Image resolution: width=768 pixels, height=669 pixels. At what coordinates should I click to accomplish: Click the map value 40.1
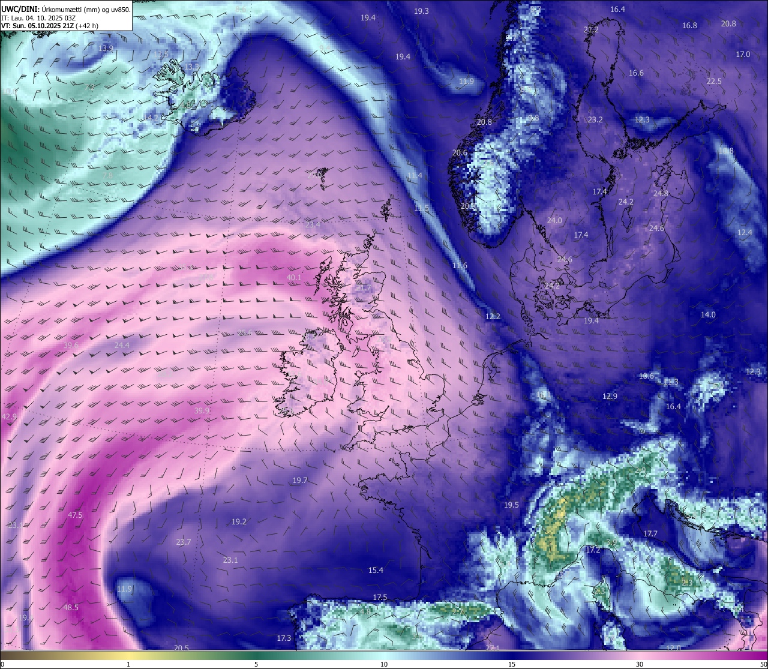point(295,278)
